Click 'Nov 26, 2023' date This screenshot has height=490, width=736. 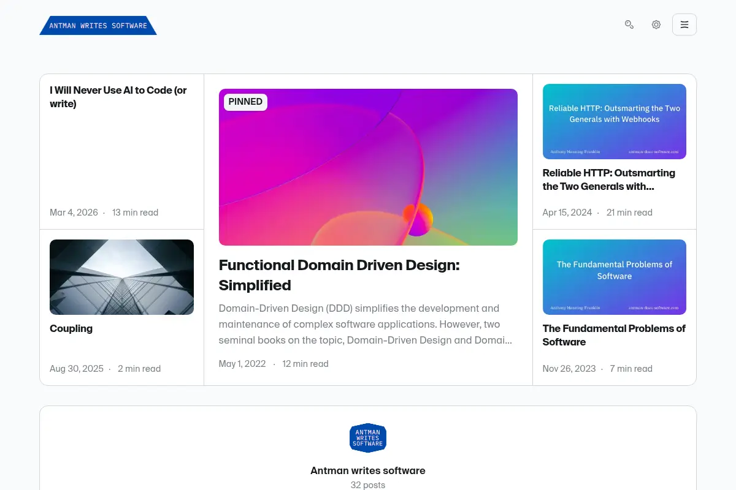tap(569, 369)
